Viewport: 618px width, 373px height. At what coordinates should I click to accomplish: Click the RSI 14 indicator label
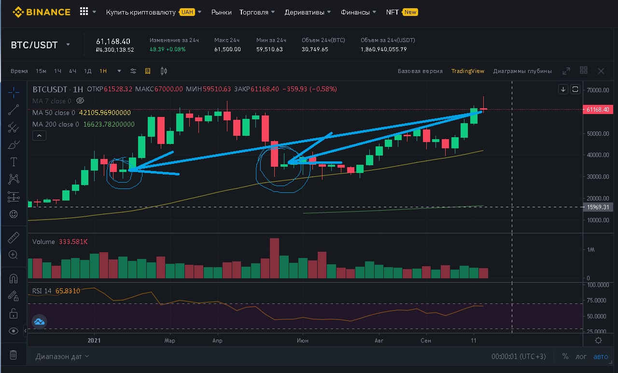(42, 291)
